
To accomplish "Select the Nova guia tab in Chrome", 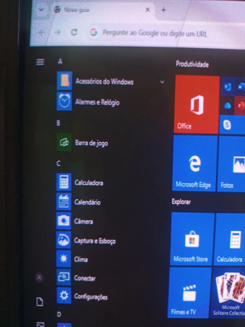I will click(102, 10).
